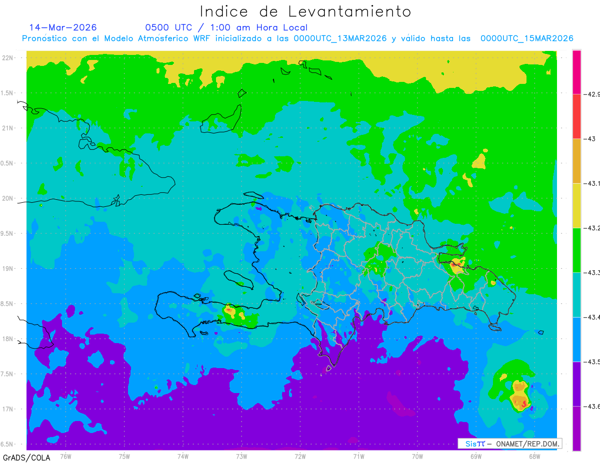
Task: Click the '18N' latitude label
Action: coord(8,339)
